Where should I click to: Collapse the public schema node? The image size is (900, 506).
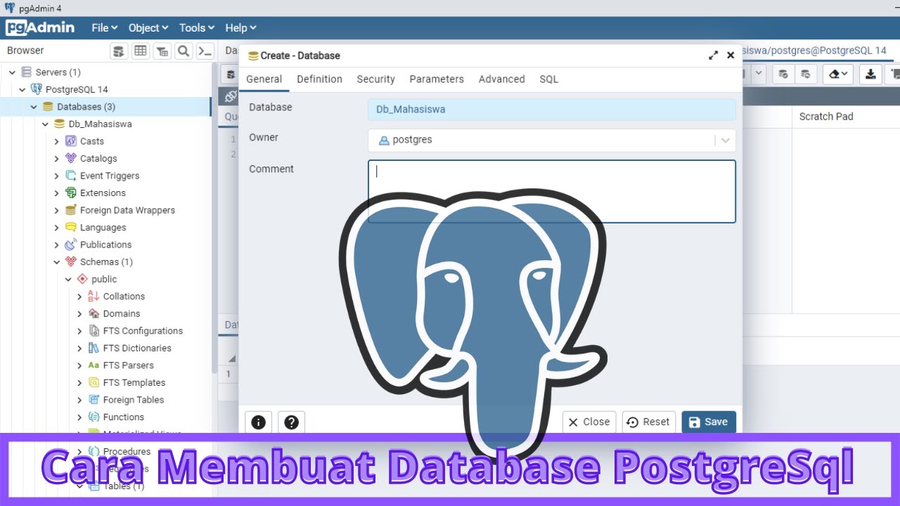[68, 279]
